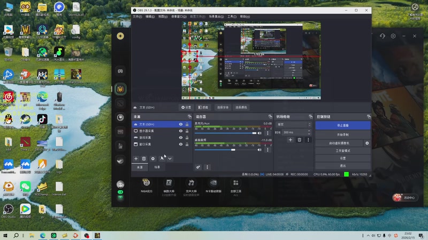Image resolution: width=428 pixels, height=240 pixels.
Task: Open 全部工具 grid in launcher
Action: click(236, 187)
